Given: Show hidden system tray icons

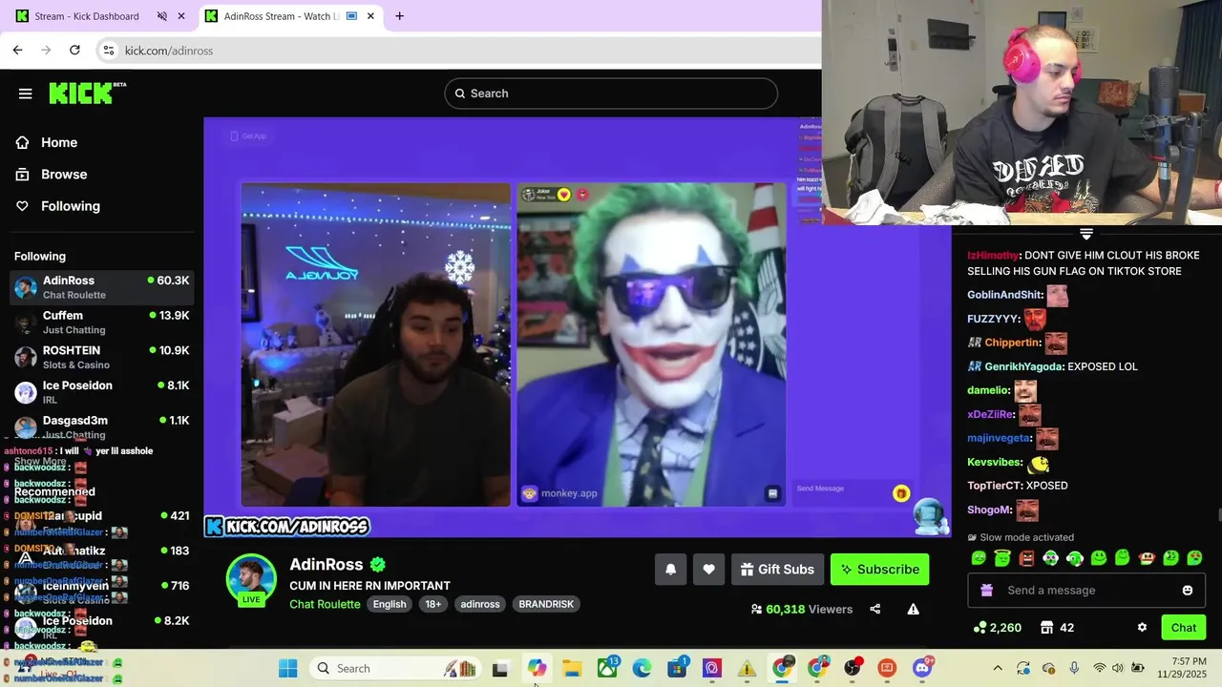Looking at the screenshot, I should 998,669.
